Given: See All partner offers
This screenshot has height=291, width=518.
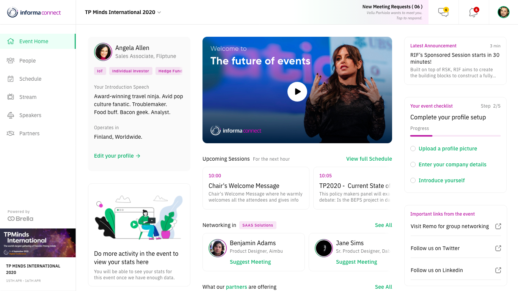Looking at the screenshot, I should tap(383, 287).
